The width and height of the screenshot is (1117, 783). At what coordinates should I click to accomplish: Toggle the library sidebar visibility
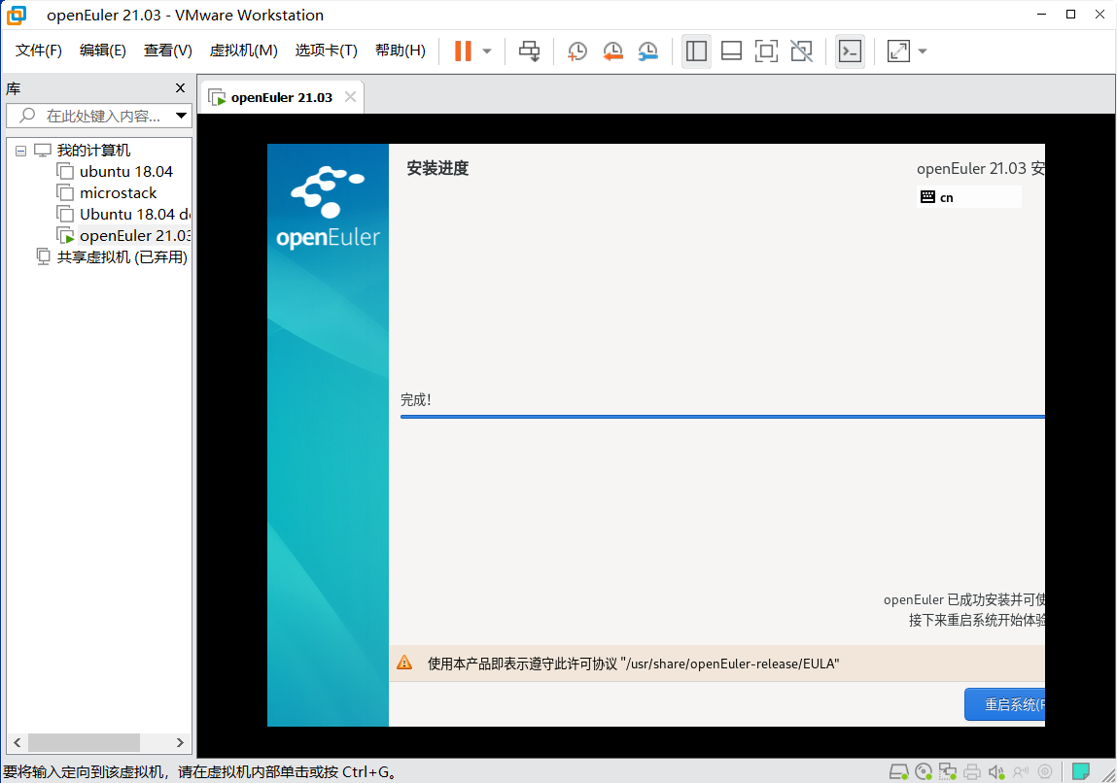tap(696, 51)
